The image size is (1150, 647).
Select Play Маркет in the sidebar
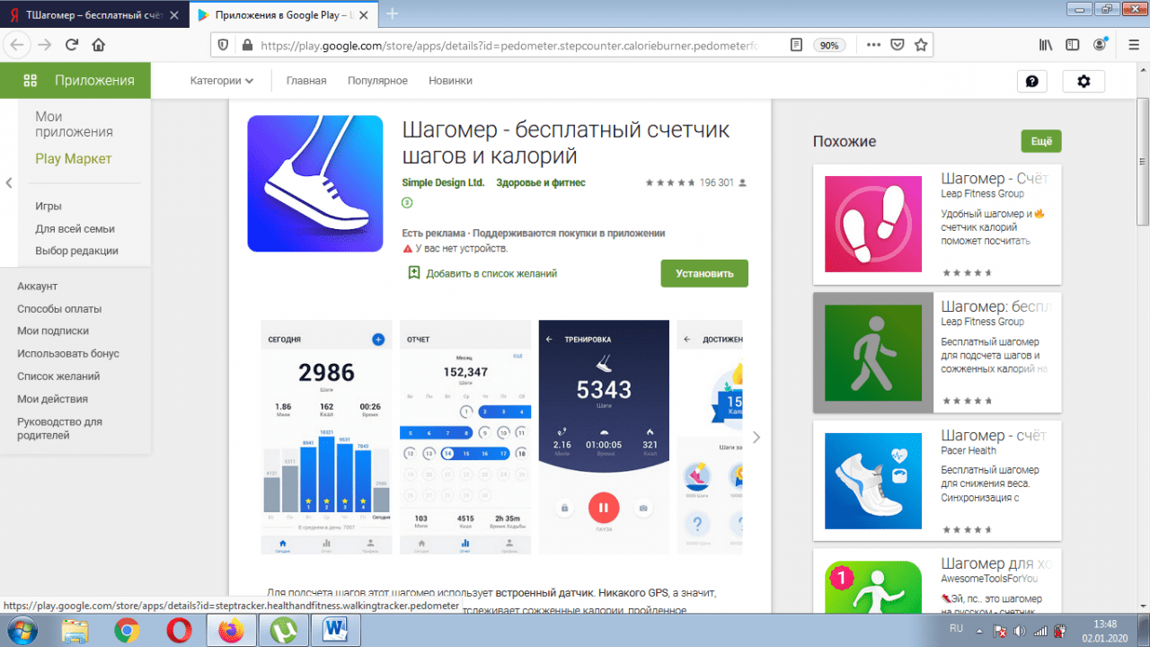click(74, 159)
